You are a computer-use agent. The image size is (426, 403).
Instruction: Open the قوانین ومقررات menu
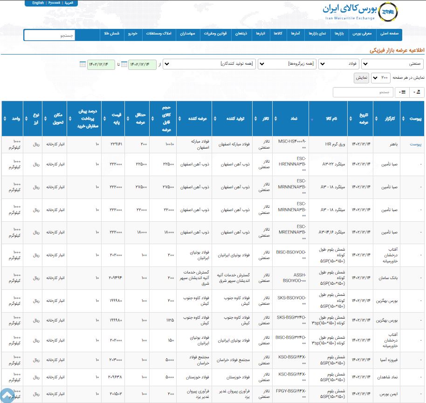[215, 34]
